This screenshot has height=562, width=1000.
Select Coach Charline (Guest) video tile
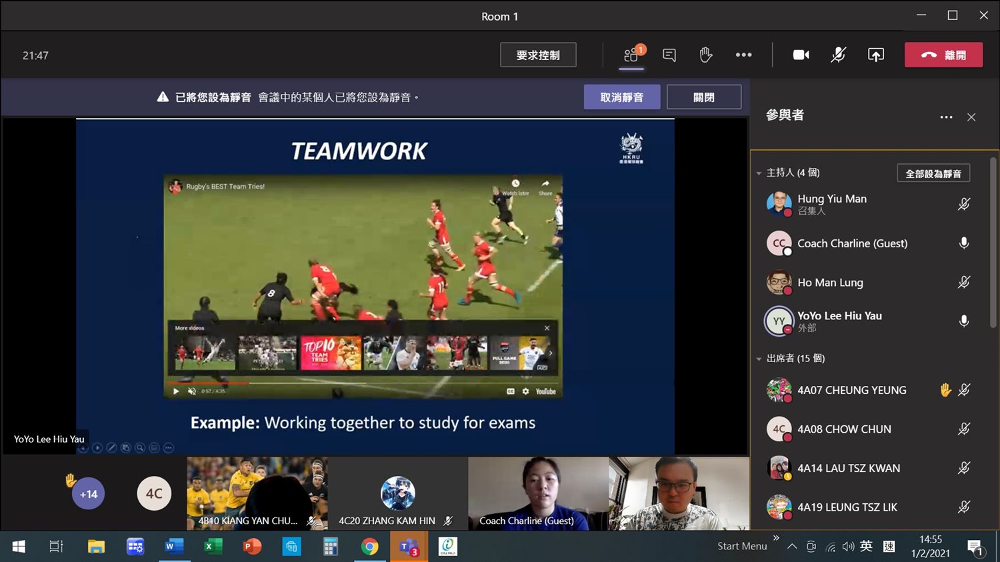click(x=538, y=493)
